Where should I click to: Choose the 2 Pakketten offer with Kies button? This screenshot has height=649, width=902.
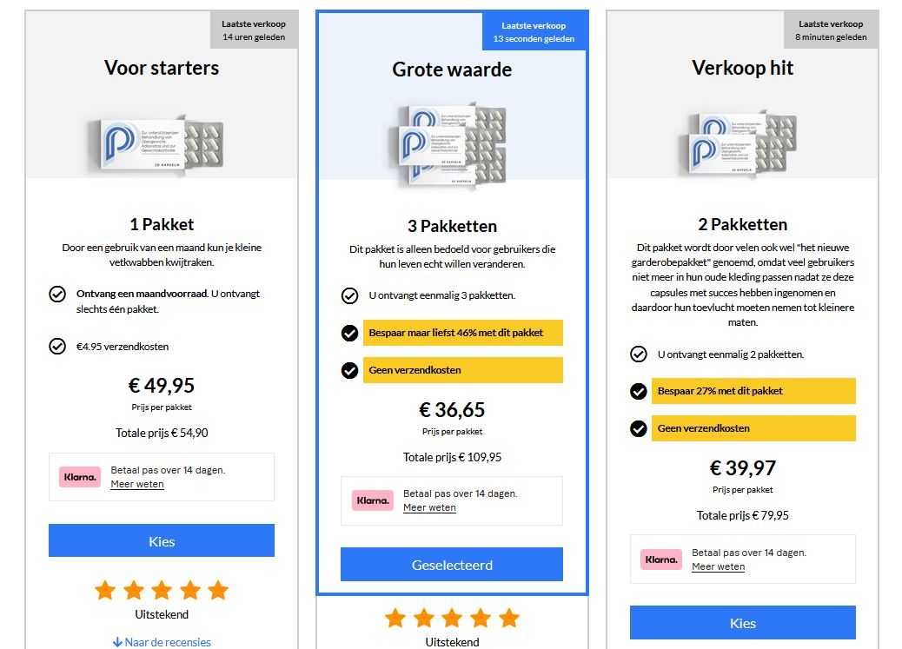742,623
